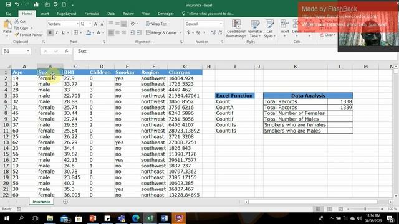Open Number group dialog launcher
The image size is (399, 224).
[x=222, y=42]
